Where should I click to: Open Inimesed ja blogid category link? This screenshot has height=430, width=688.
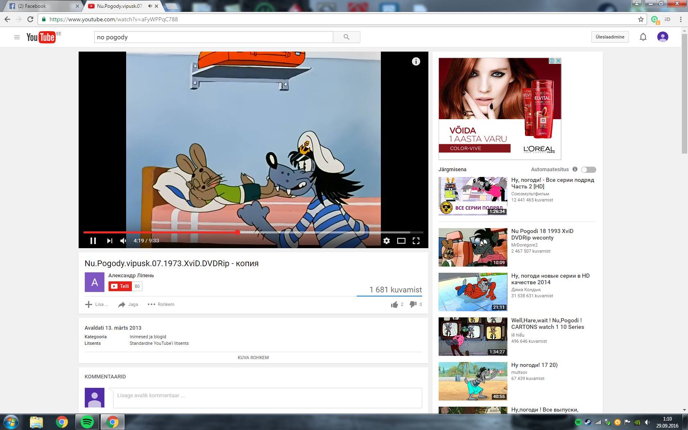148,337
